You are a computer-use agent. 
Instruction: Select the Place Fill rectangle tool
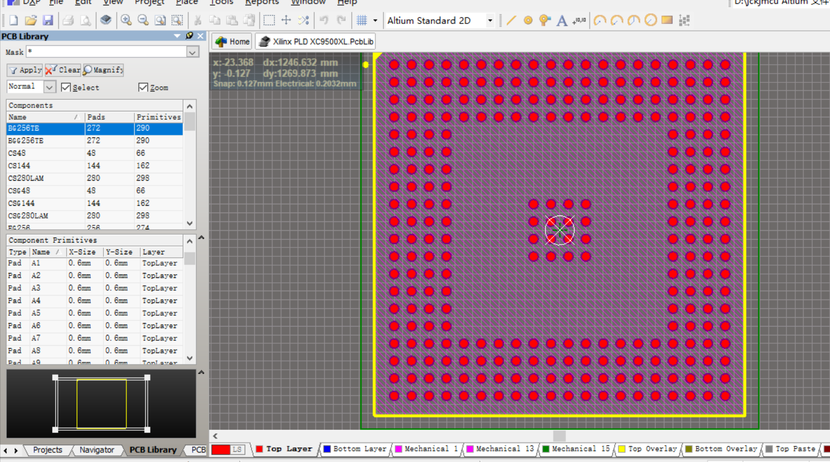667,20
